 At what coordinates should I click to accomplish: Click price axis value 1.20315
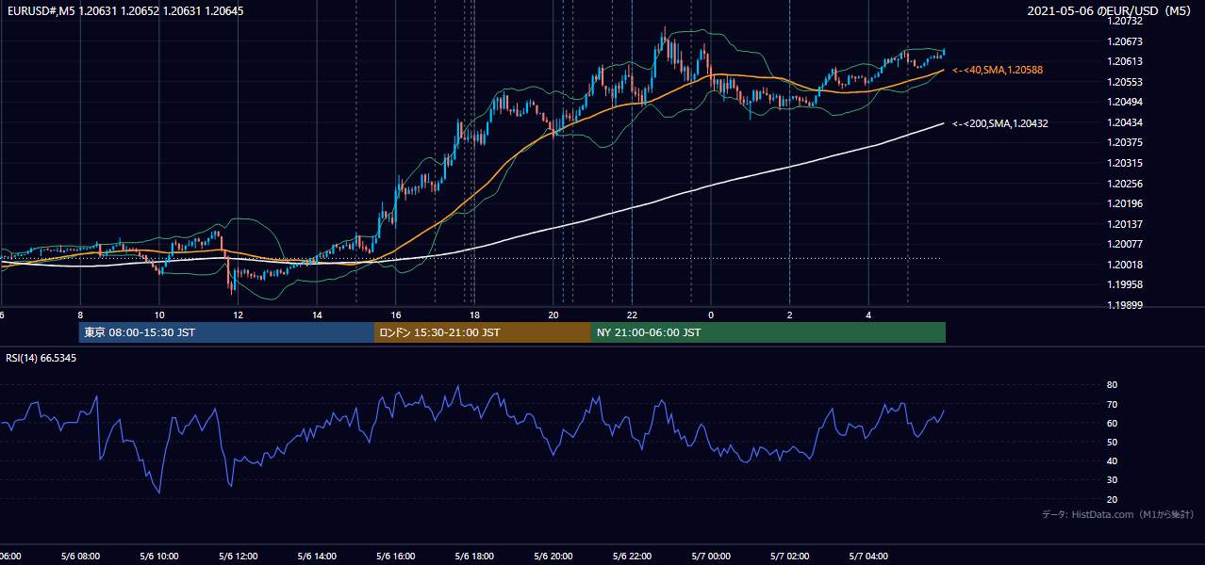pyautogui.click(x=1125, y=163)
